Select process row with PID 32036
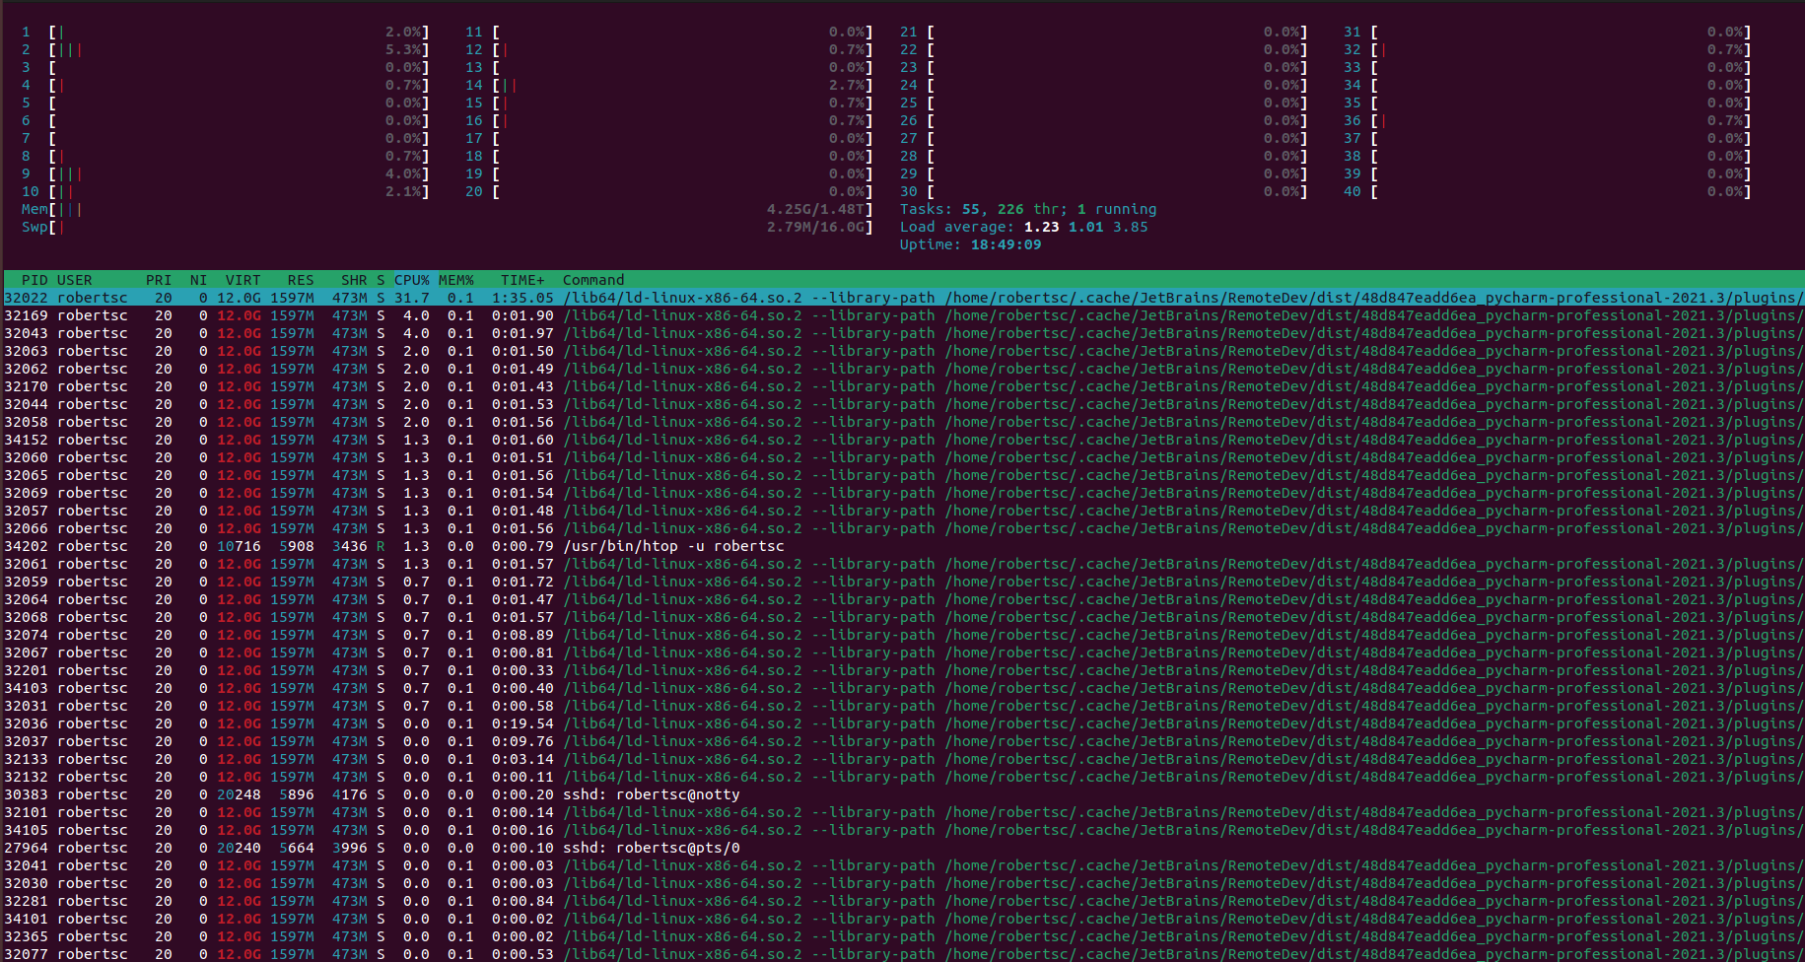1805x962 pixels. tap(904, 723)
